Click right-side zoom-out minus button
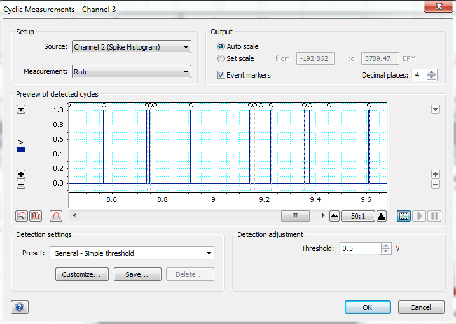Screen dimensions: 456x324 [436, 184]
